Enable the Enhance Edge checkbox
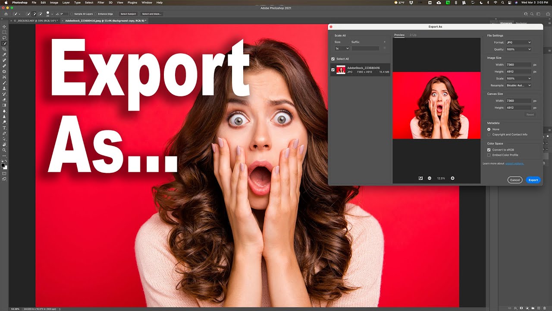This screenshot has height=311, width=552. coord(96,14)
